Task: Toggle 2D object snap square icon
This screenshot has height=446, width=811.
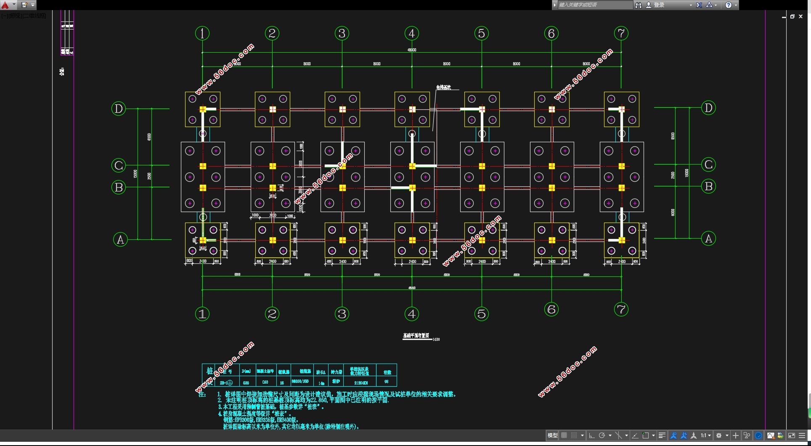Action: [645, 435]
